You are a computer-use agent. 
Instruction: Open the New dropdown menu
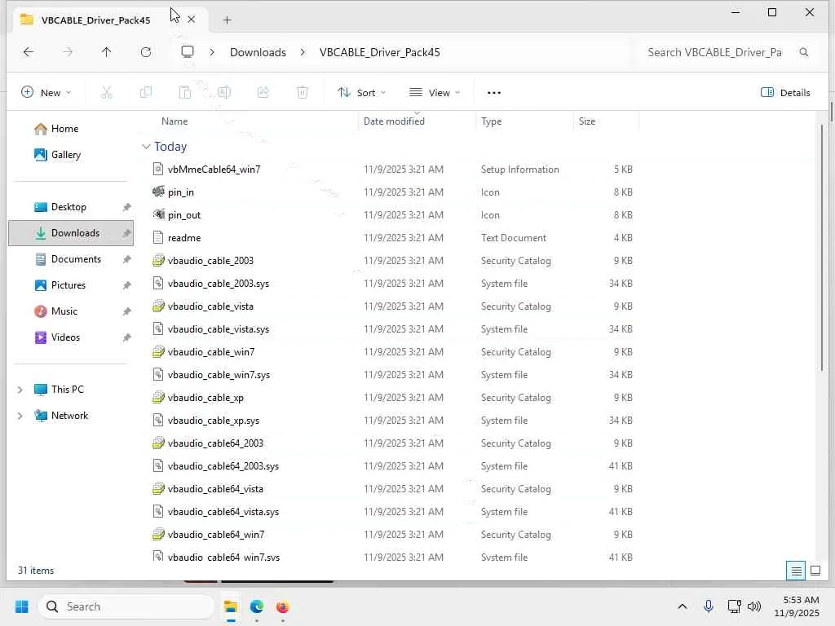46,93
